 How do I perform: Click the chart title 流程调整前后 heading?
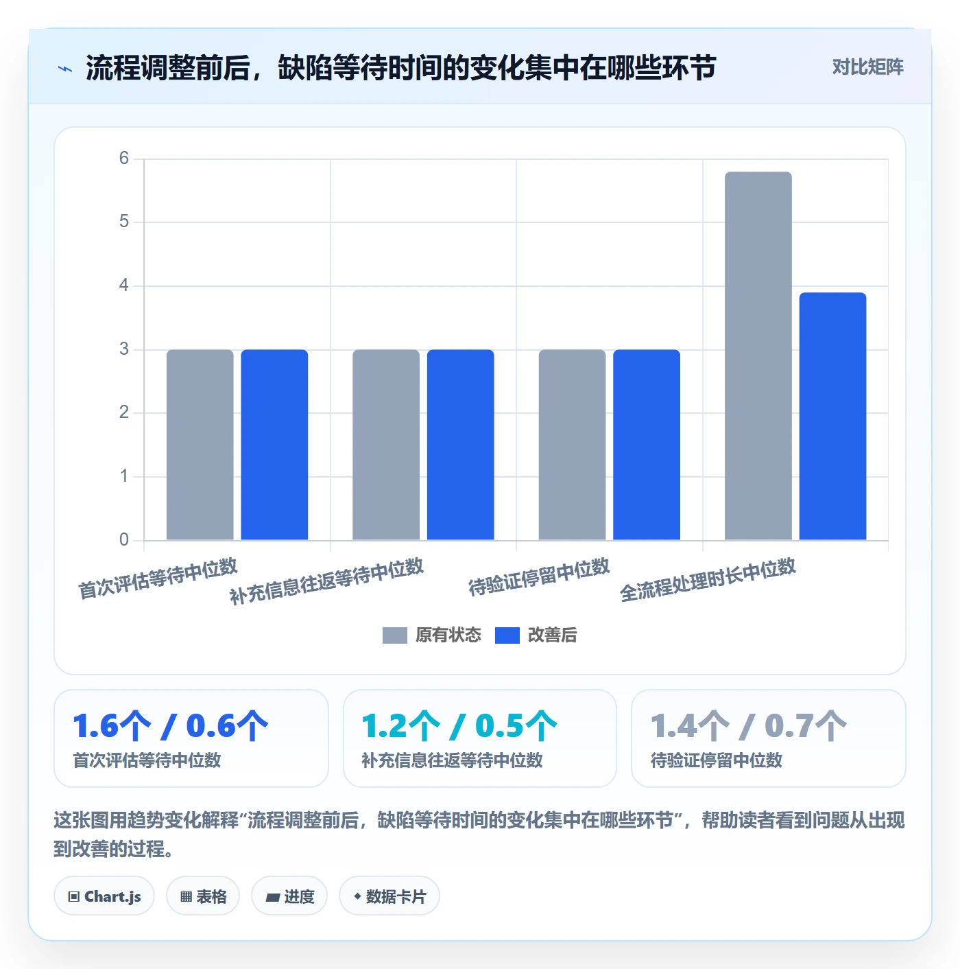(x=401, y=68)
